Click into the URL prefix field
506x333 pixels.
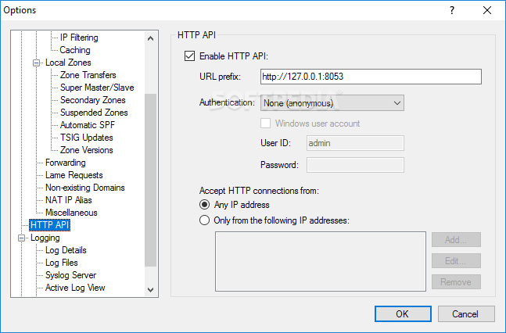click(371, 77)
